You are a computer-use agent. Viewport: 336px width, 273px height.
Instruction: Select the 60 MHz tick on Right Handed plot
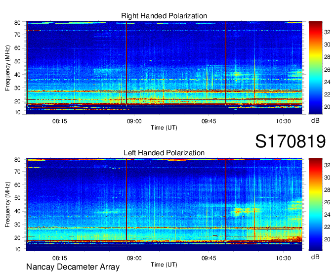click(17, 48)
